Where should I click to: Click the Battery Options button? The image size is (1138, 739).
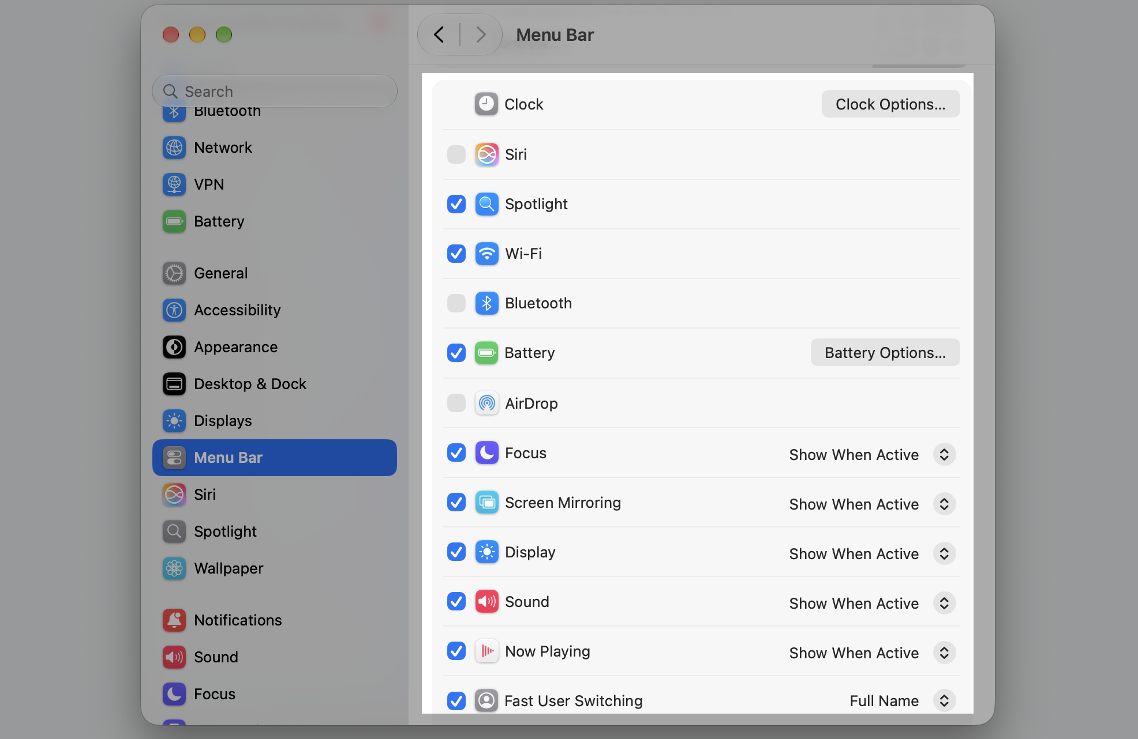point(885,353)
